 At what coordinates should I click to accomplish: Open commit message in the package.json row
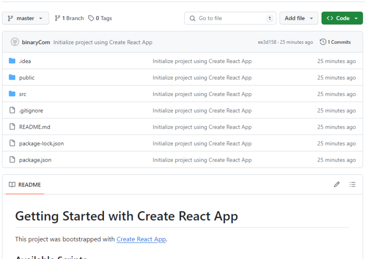point(202,160)
